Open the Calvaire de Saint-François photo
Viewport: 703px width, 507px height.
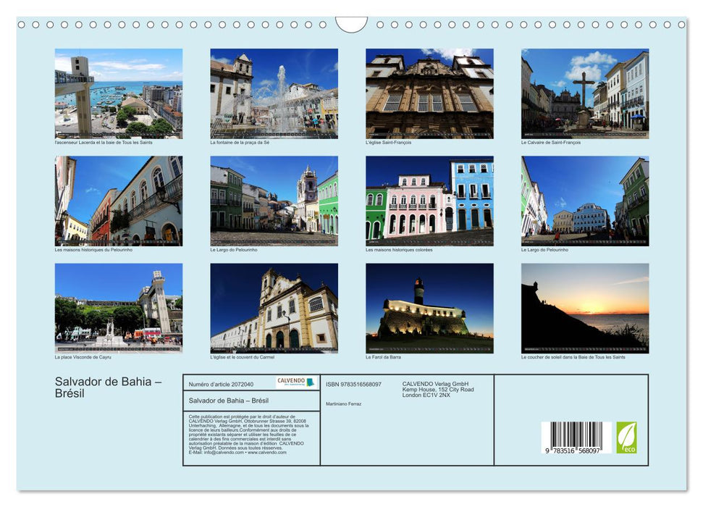click(x=584, y=93)
